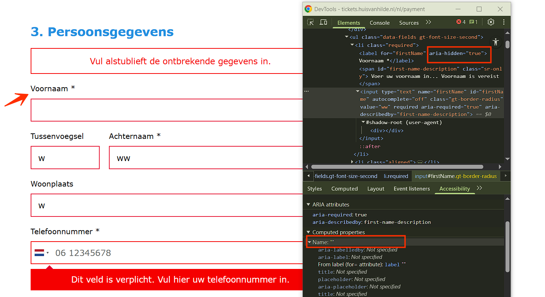
Task: Click the empty Voornaam input field
Action: 166,110
